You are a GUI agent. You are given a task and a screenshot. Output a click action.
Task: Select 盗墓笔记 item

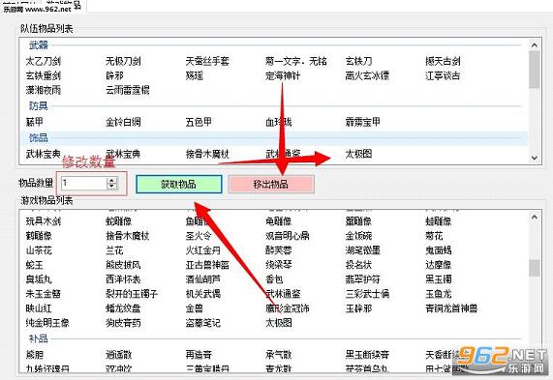coord(203,323)
